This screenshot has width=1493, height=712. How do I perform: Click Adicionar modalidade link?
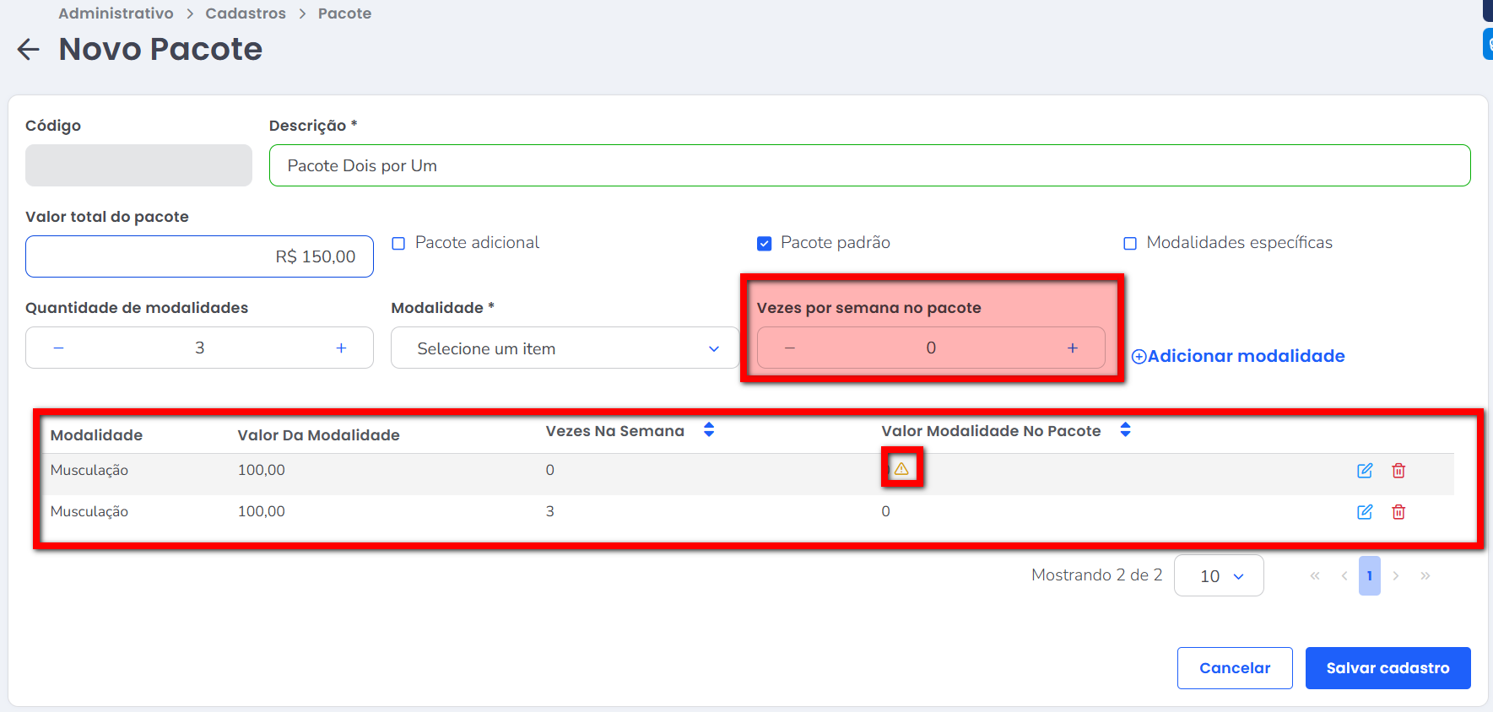point(1238,356)
